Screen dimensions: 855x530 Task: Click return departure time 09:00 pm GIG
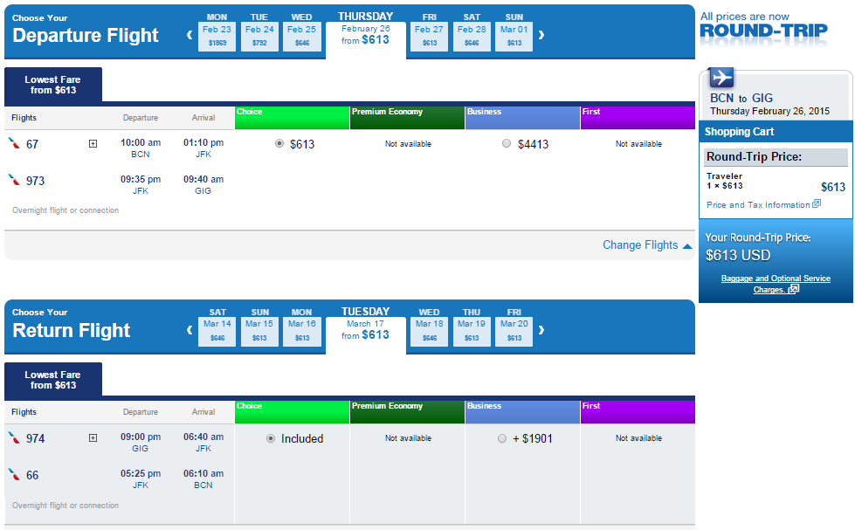(x=141, y=442)
